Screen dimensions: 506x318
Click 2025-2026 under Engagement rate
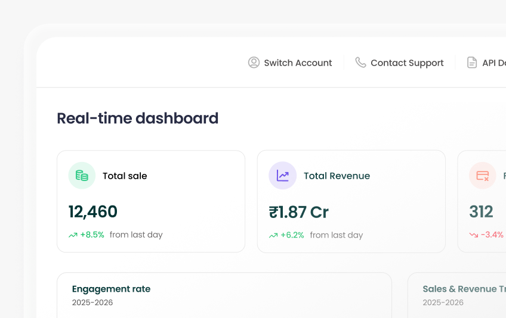pyautogui.click(x=92, y=303)
